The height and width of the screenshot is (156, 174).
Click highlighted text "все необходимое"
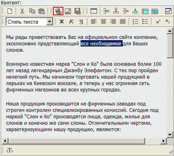point(101,44)
